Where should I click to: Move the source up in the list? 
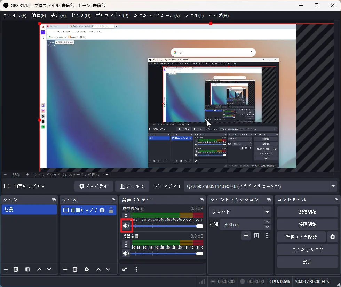click(x=98, y=269)
